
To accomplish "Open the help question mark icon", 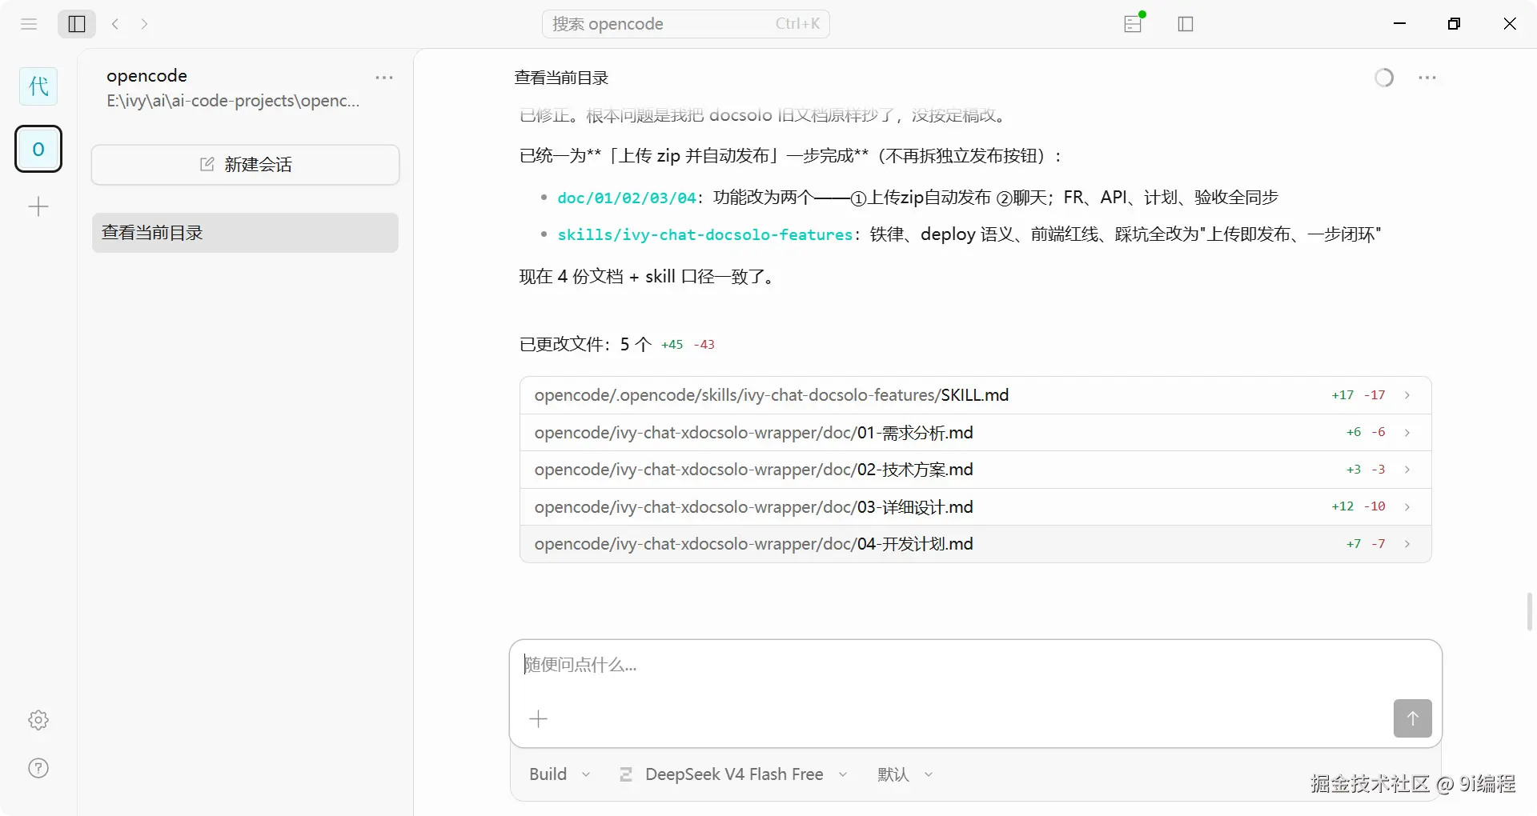I will [38, 768].
